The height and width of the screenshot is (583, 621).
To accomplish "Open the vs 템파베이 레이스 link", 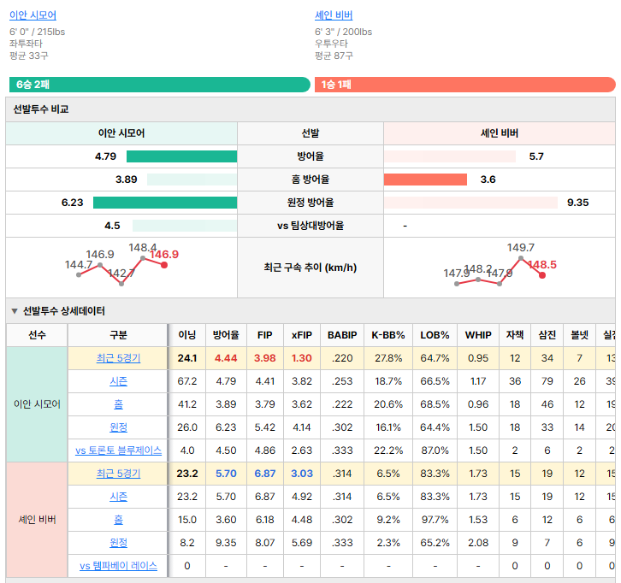I will (x=118, y=566).
